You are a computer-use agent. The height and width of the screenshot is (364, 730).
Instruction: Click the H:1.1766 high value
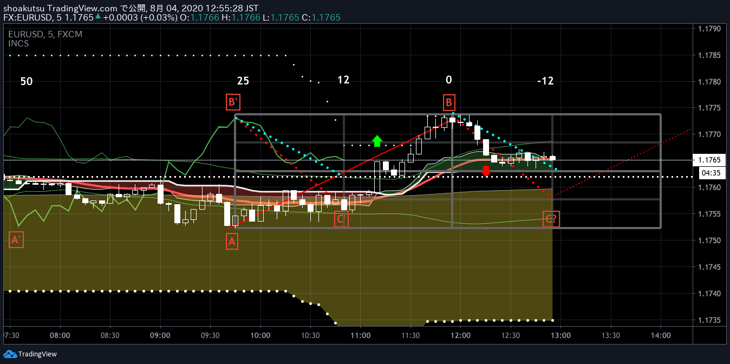tap(240, 17)
